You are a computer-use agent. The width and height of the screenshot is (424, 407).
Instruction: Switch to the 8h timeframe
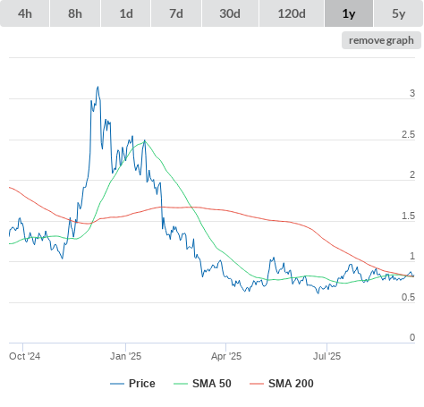(75, 13)
